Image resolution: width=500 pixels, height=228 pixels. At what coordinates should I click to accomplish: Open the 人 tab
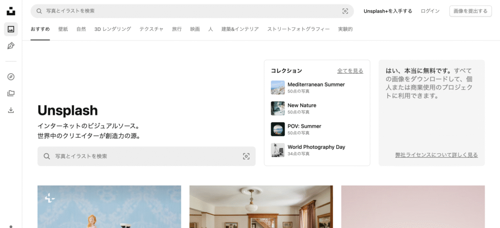tap(210, 29)
